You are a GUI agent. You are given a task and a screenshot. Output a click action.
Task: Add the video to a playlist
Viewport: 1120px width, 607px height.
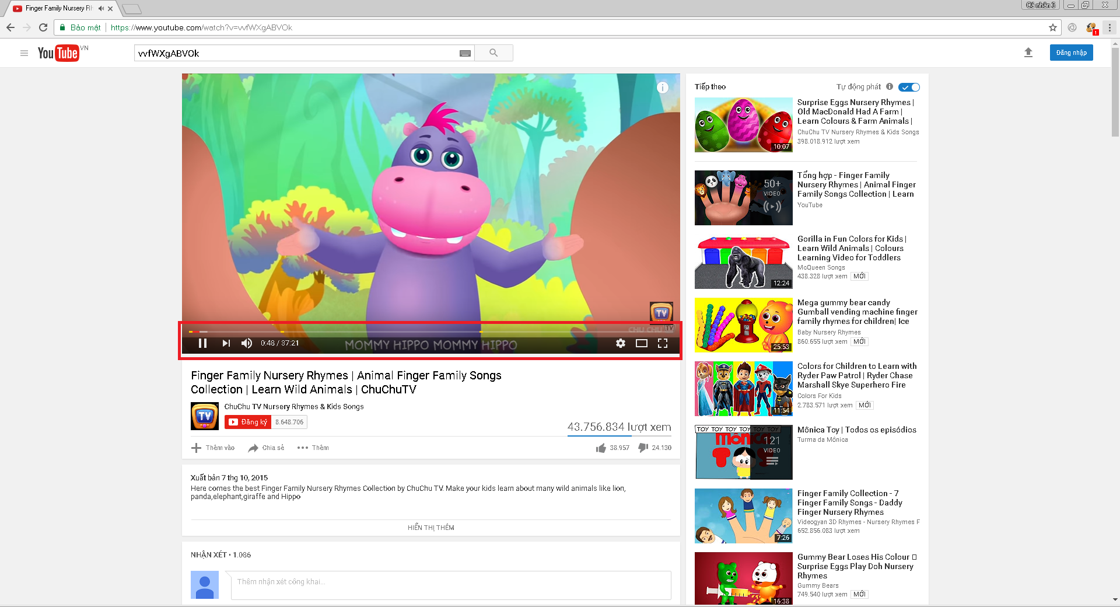(x=213, y=448)
